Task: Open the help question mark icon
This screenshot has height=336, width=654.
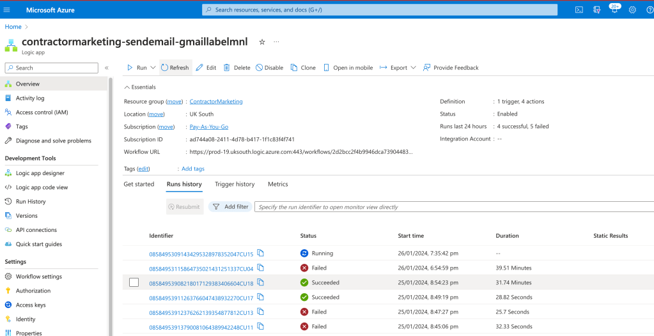Action: click(x=650, y=10)
